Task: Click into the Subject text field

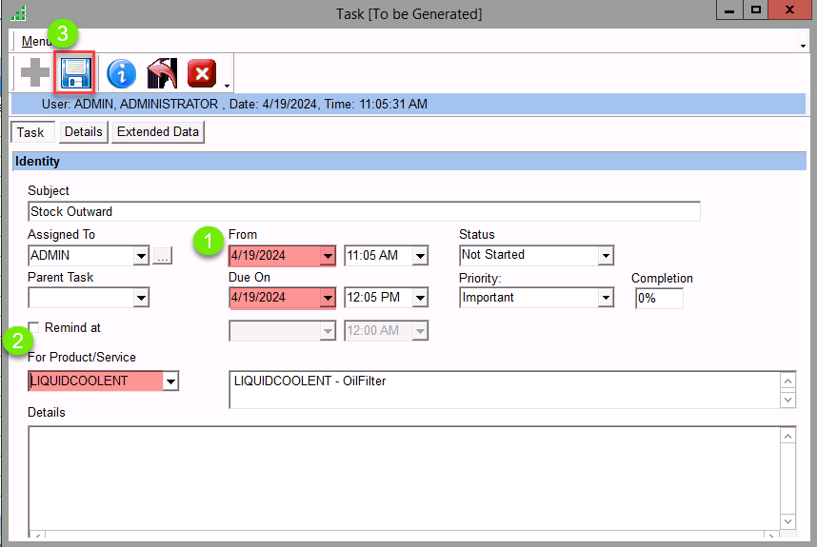Action: (364, 212)
